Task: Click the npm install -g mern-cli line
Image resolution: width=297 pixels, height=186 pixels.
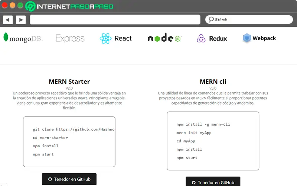Action: click(203, 124)
